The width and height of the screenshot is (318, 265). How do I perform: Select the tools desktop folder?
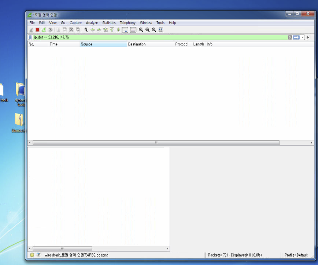4,92
